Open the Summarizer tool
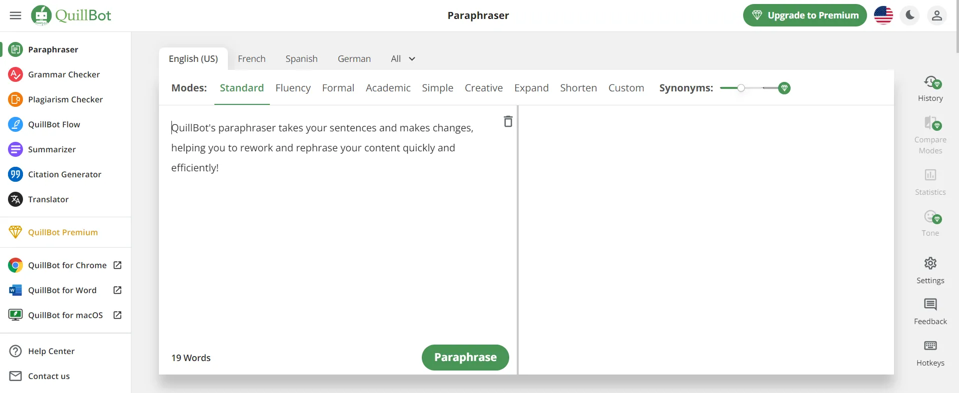Image resolution: width=959 pixels, height=393 pixels. [x=51, y=149]
